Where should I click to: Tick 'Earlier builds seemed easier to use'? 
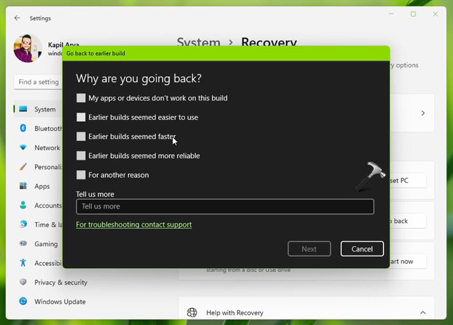click(x=81, y=117)
